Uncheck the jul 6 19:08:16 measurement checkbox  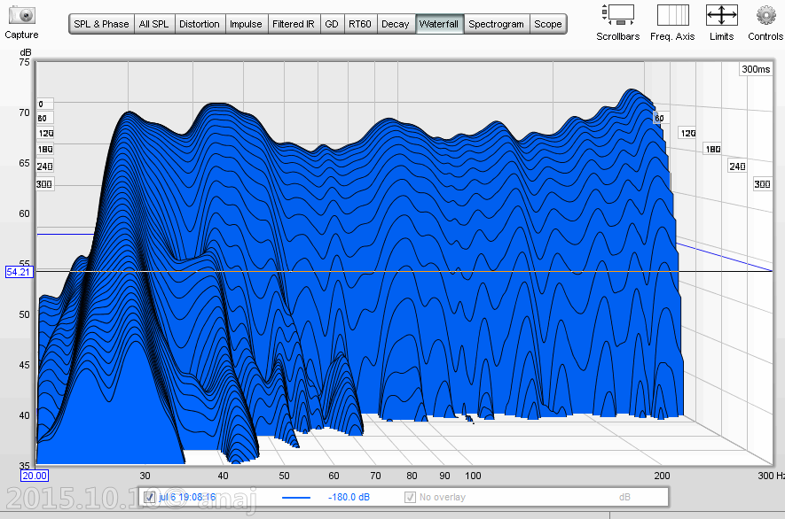[149, 497]
